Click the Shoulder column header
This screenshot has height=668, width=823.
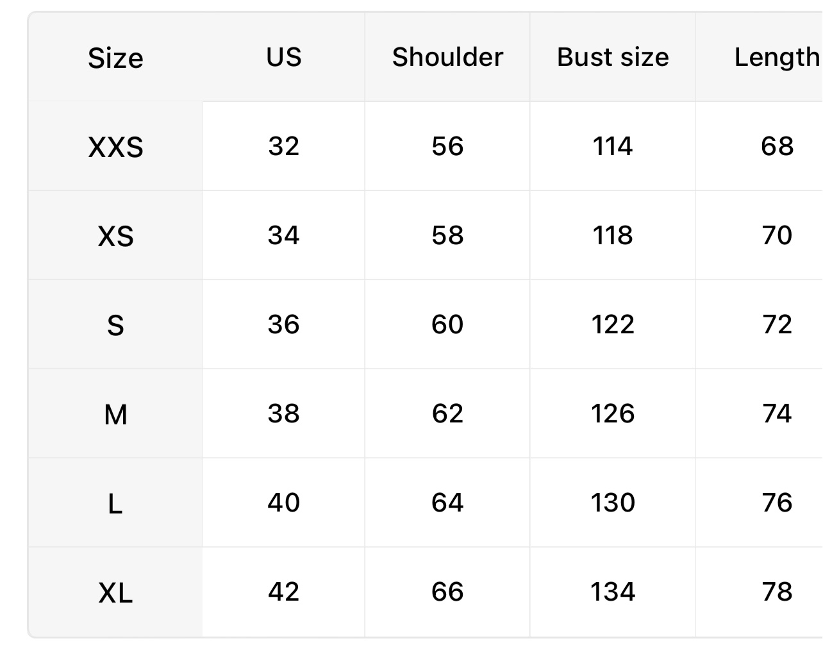click(447, 57)
